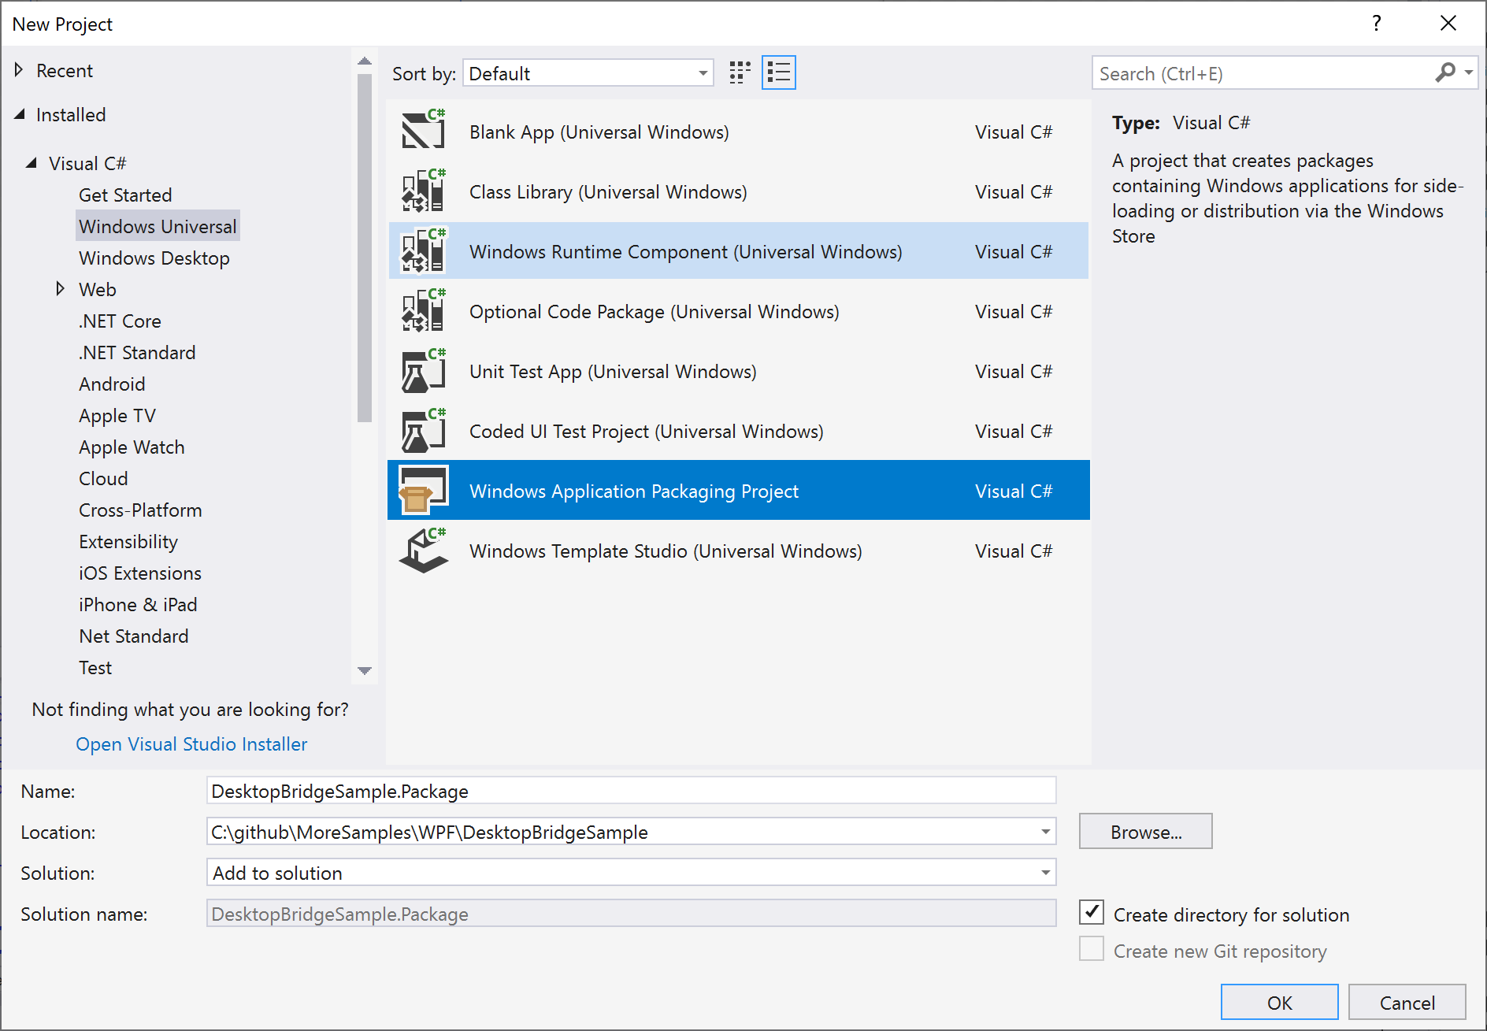This screenshot has width=1487, height=1031.
Task: Close the New Project dialog
Action: tap(1448, 24)
